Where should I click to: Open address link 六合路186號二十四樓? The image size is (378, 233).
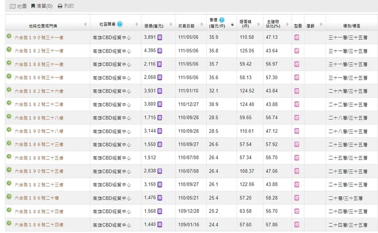39,225
